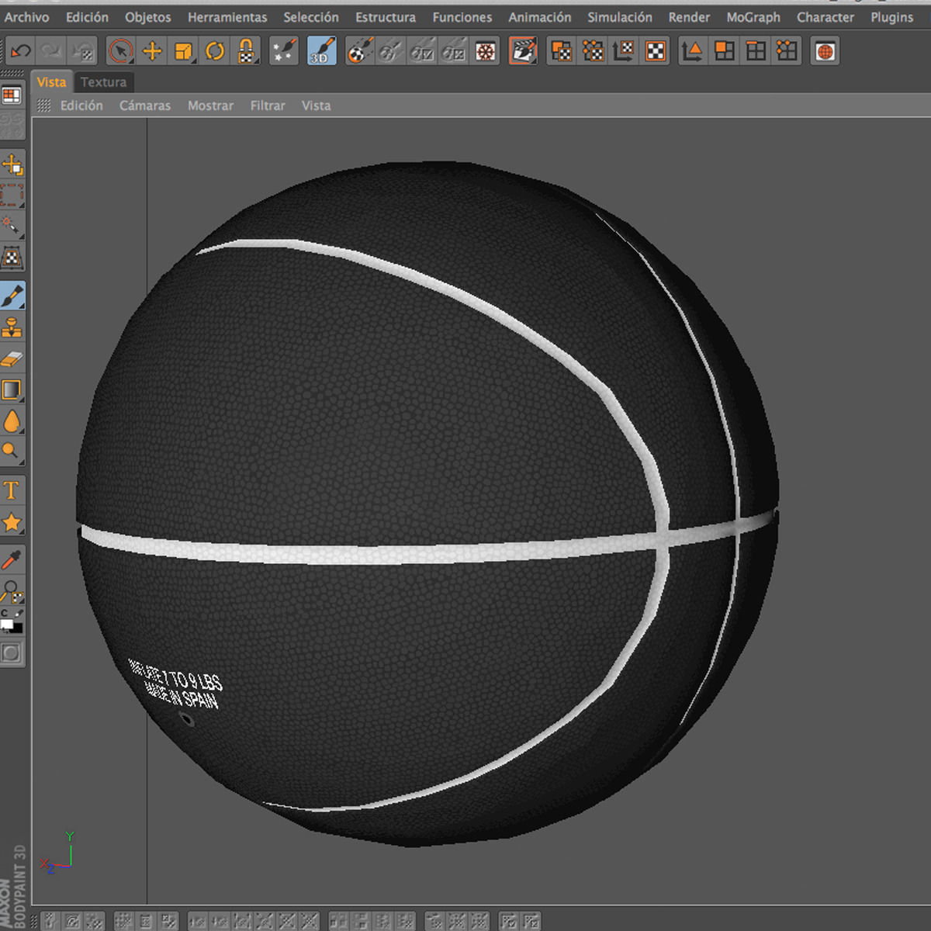Open the Animación menu
The image size is (931, 931).
pos(539,17)
